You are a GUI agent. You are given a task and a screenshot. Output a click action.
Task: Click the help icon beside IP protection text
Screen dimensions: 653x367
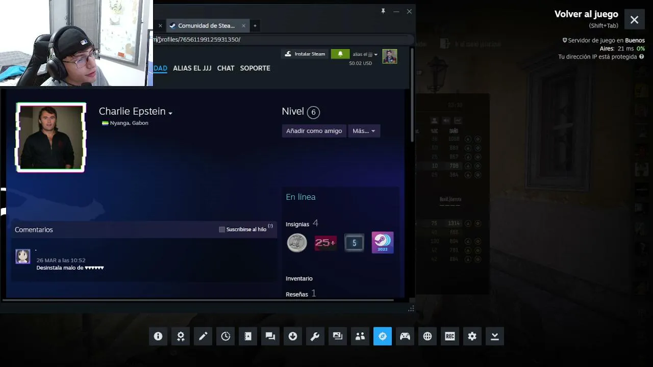(x=642, y=57)
